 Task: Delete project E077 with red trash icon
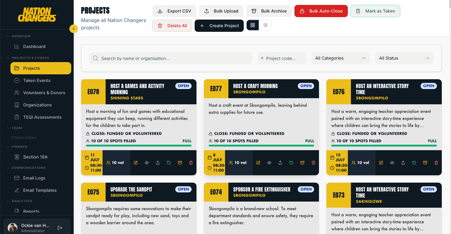(x=313, y=163)
